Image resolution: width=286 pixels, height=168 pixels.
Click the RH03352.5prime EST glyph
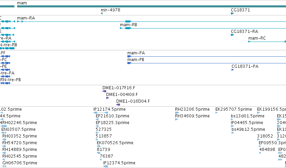pos(4,139)
